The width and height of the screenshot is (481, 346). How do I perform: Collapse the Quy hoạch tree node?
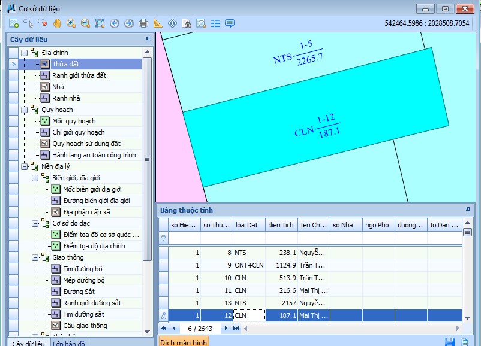(25, 110)
